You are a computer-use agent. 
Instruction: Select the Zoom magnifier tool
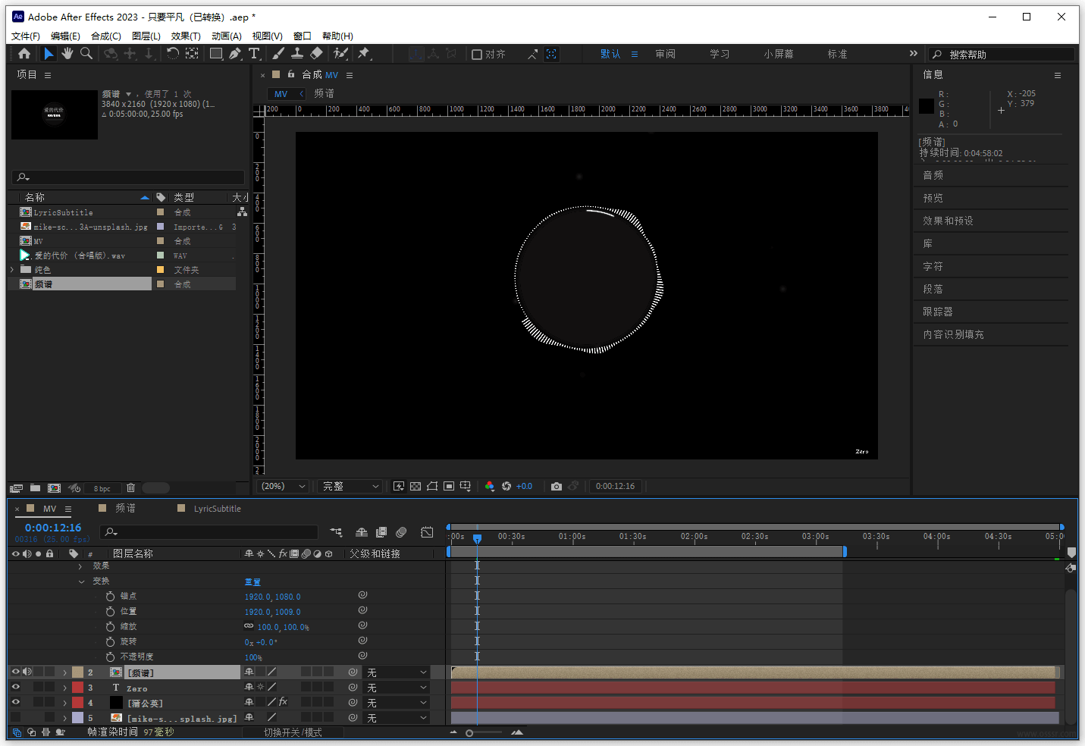coord(86,54)
